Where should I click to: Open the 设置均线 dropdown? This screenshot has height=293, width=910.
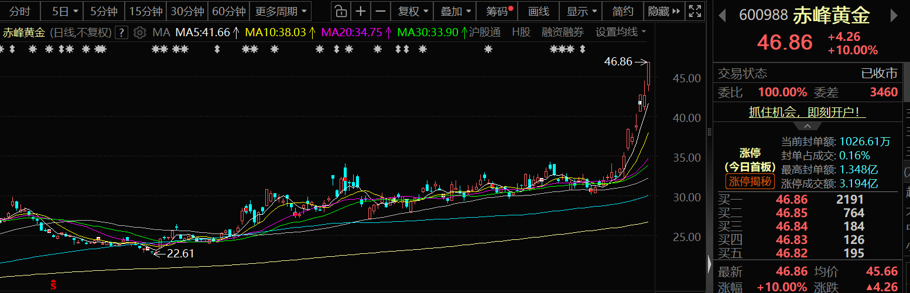(621, 32)
